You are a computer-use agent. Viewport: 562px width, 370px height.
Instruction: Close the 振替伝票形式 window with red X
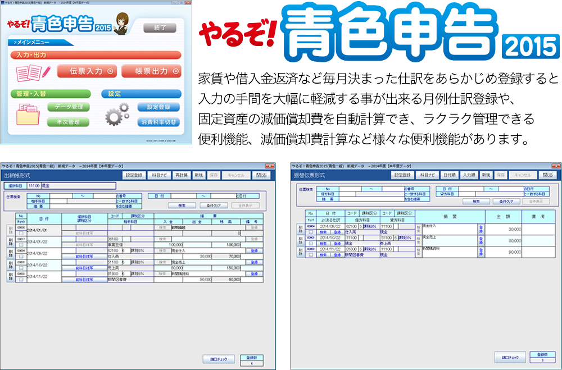tap(556, 166)
